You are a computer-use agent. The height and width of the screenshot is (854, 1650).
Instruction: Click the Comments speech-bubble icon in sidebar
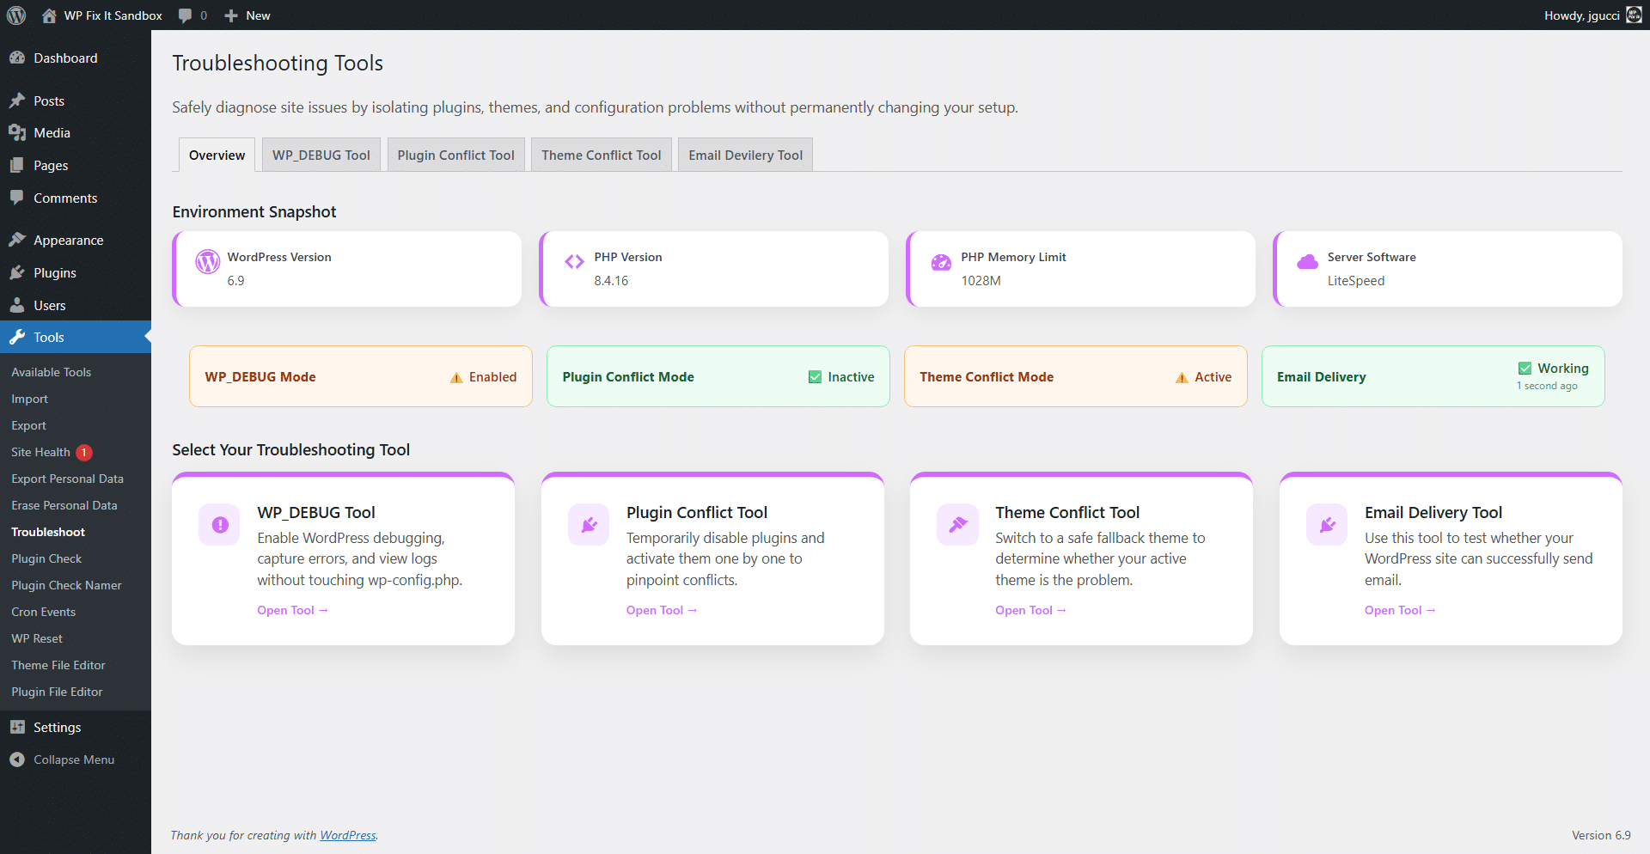18,198
